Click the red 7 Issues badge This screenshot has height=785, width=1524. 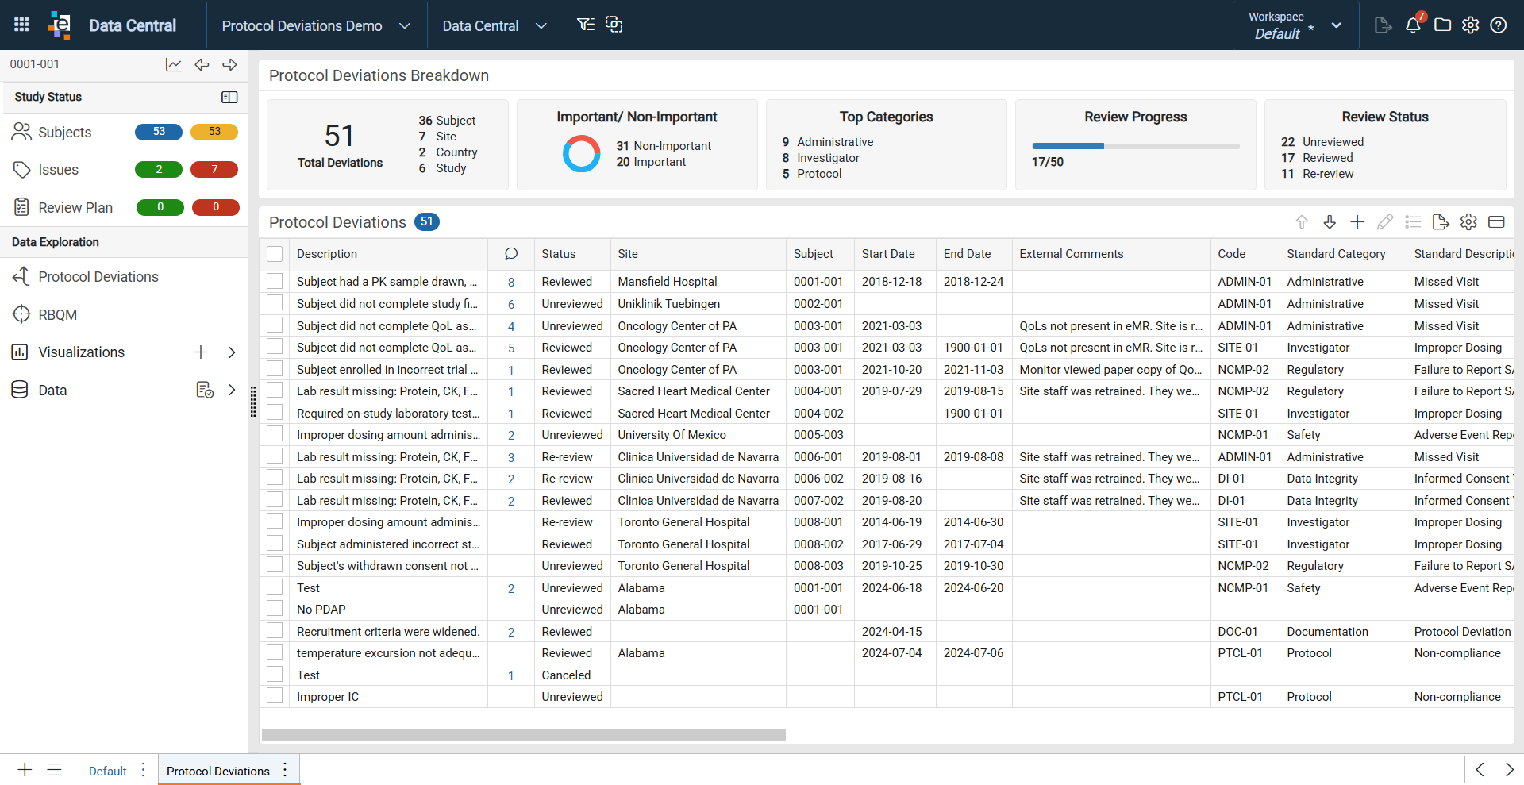click(x=214, y=169)
